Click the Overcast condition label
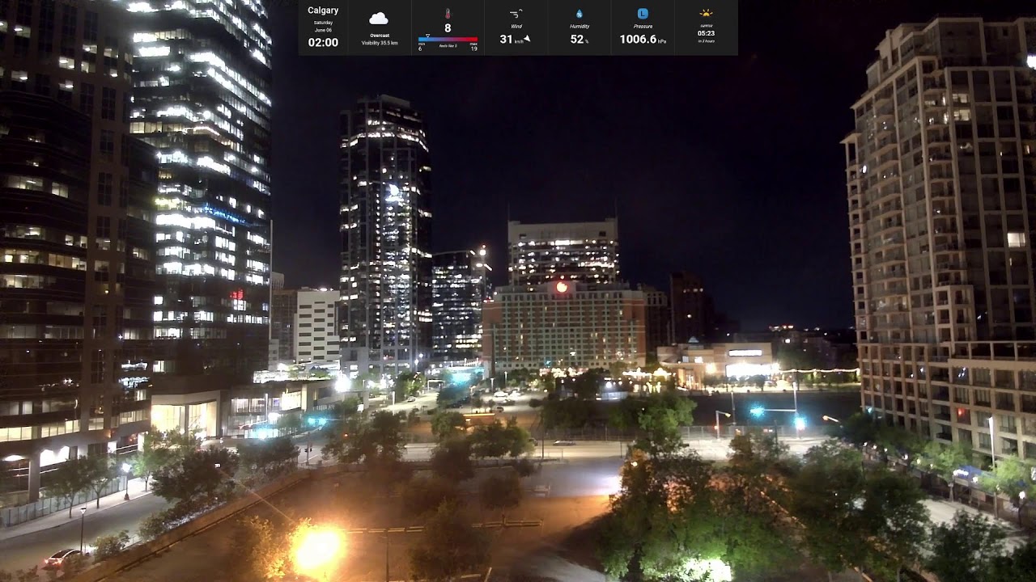1036x582 pixels. (380, 36)
